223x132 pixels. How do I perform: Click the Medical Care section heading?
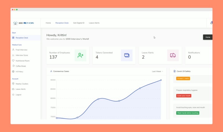pos(17,45)
